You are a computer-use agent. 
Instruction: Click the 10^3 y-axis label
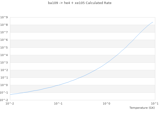(x=4, y=62)
